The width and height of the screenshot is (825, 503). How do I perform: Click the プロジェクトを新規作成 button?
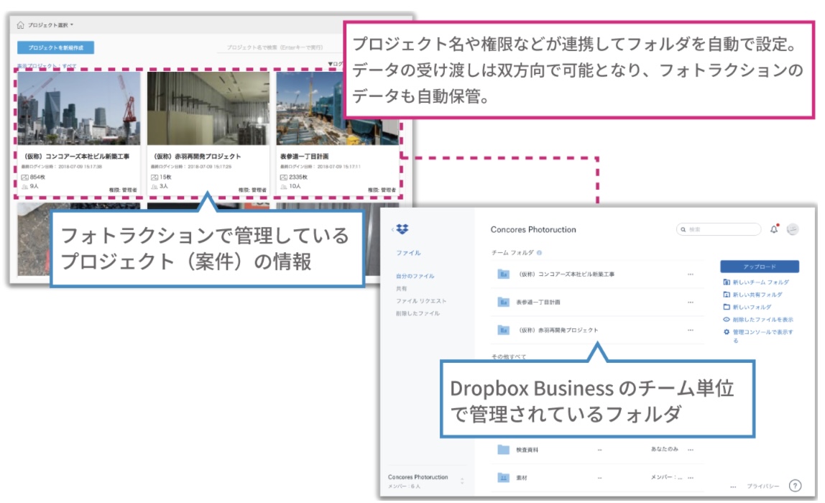[56, 47]
